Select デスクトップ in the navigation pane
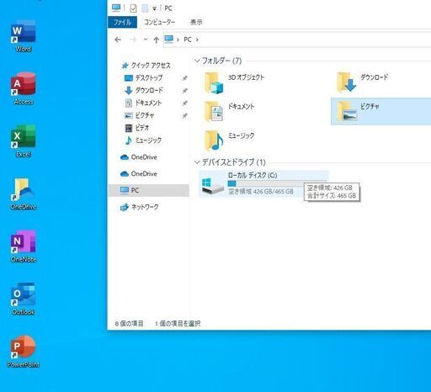Image resolution: width=431 pixels, height=392 pixels. (143, 77)
